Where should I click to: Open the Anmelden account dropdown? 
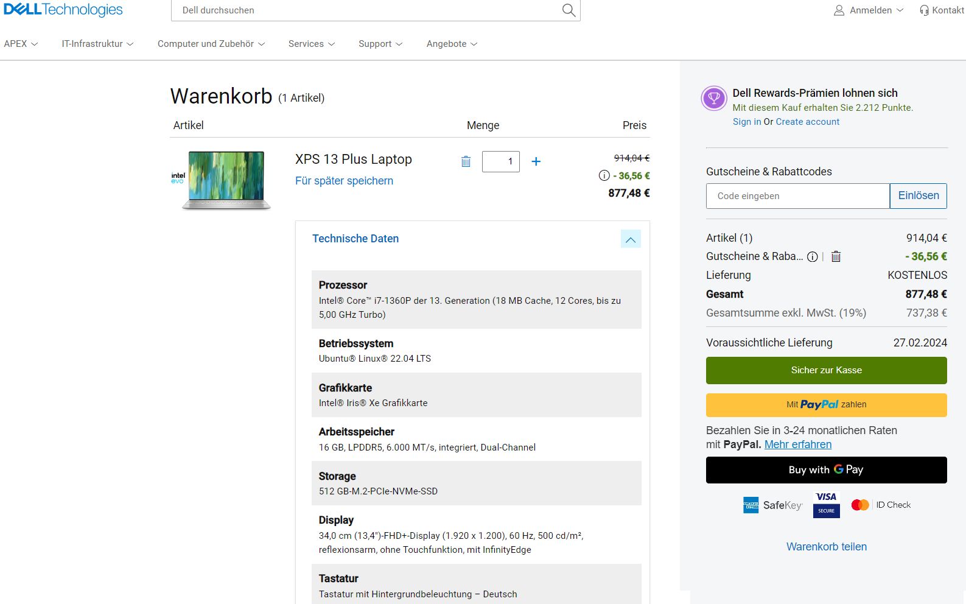(869, 10)
